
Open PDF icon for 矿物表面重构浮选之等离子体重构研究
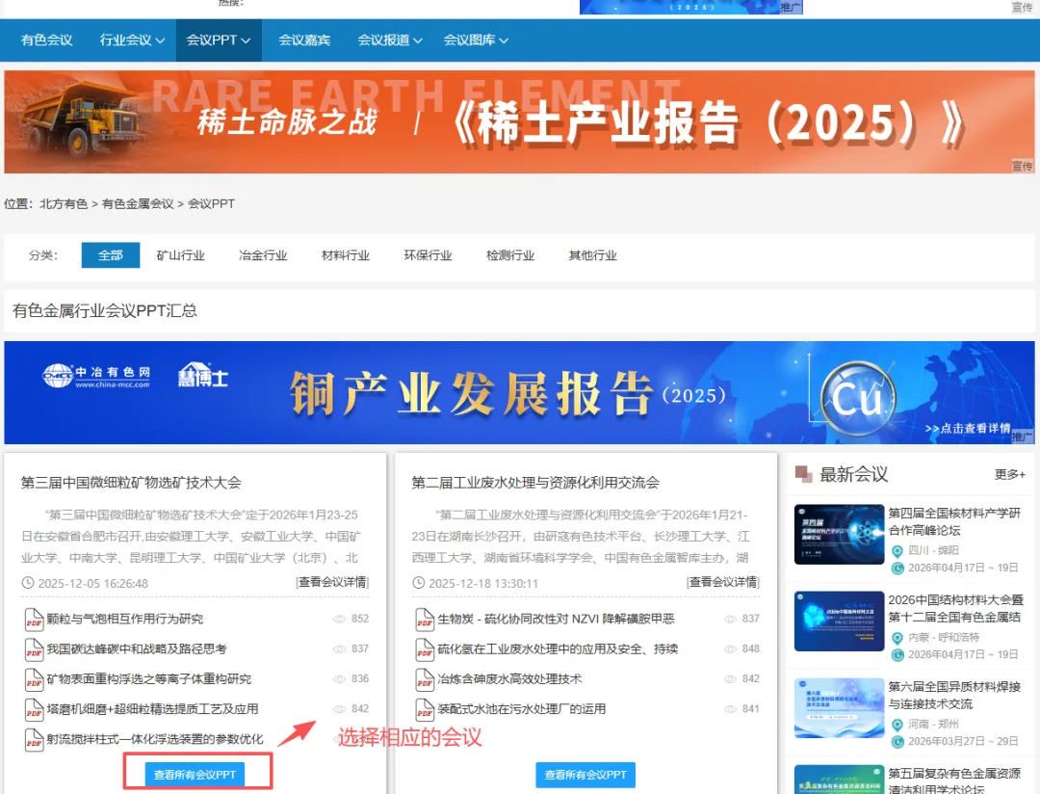(x=34, y=679)
